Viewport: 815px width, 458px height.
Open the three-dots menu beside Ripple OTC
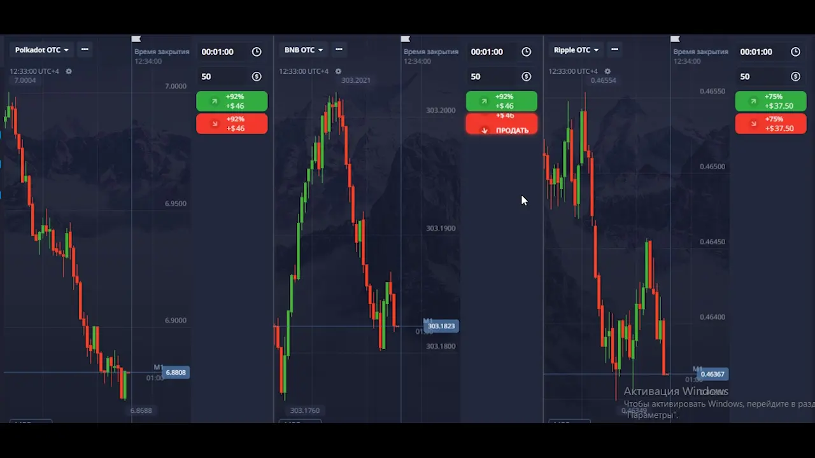click(x=614, y=50)
